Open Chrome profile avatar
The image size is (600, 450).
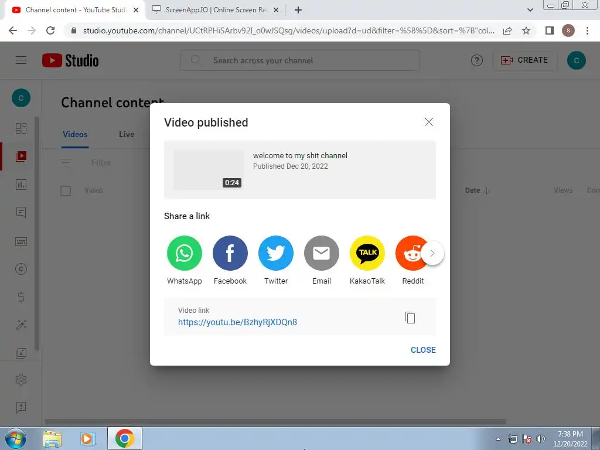[568, 30]
